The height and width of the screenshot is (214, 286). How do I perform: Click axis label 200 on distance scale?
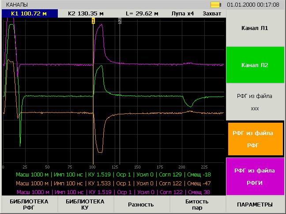coord(182,167)
